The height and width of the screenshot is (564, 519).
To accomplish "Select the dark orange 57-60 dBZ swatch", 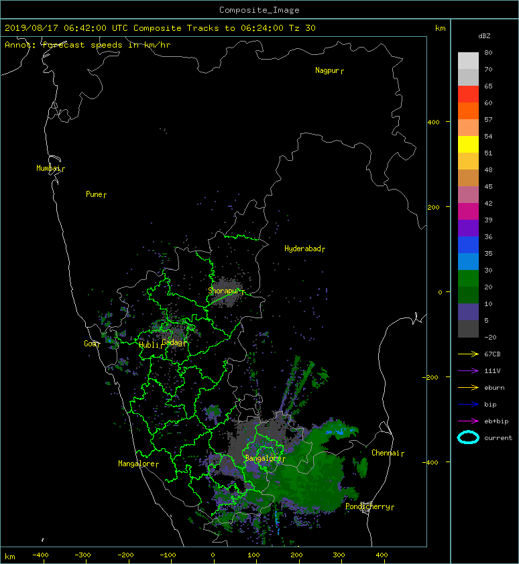I will tap(468, 111).
